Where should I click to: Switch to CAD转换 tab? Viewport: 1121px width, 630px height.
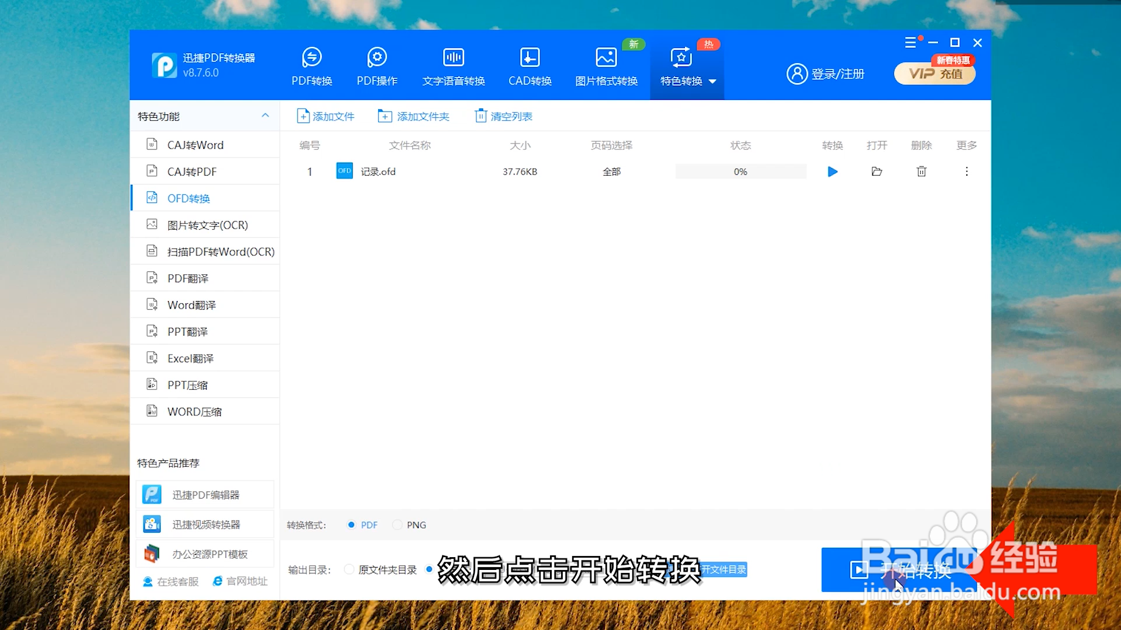point(530,66)
